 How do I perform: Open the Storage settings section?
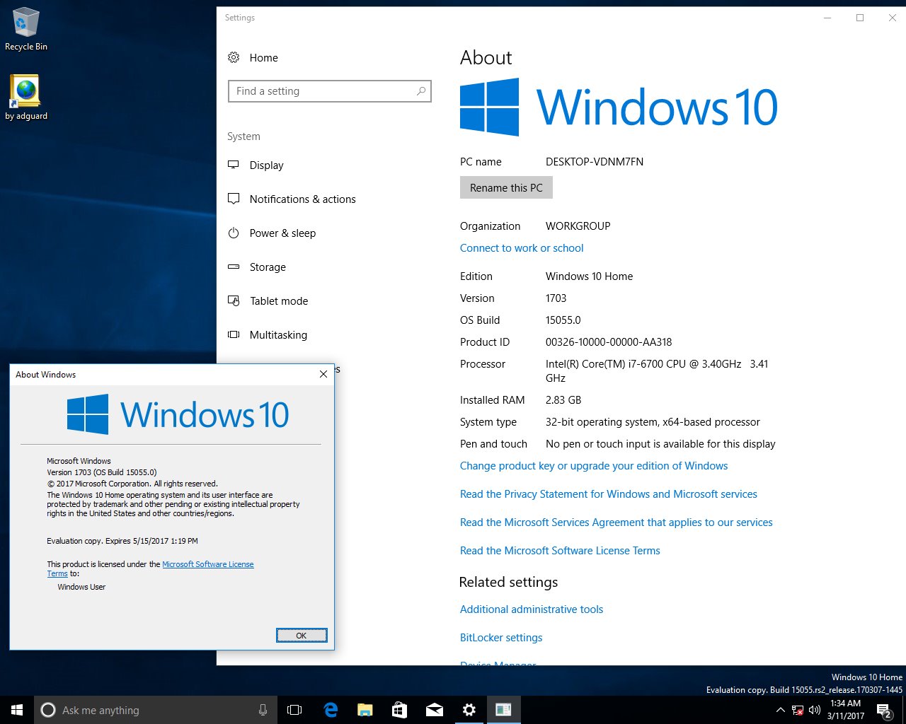(x=268, y=267)
